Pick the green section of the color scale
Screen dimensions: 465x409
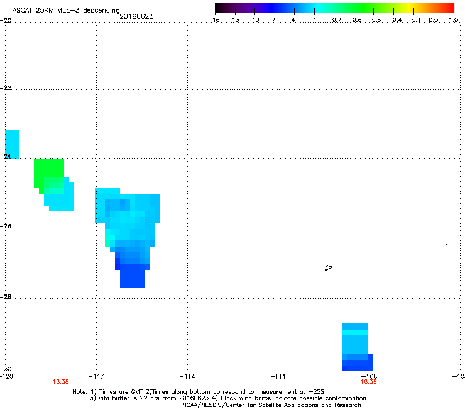point(364,8)
